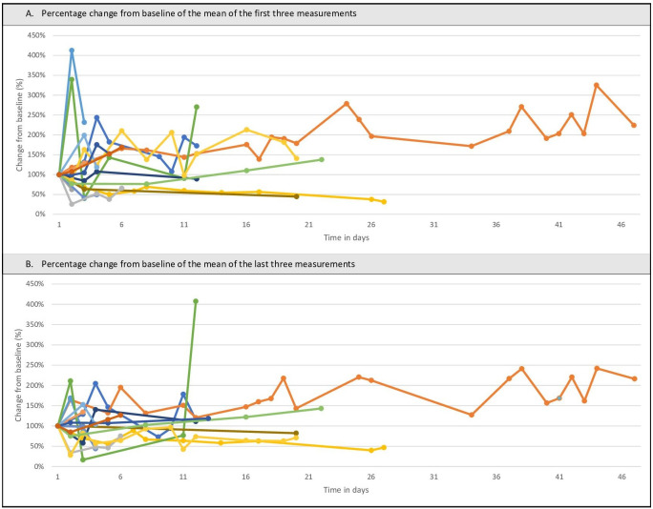Viewport: 653px width, 509px height.
Task: Click the 450% y-axis label in chart A
Action: 36,35
